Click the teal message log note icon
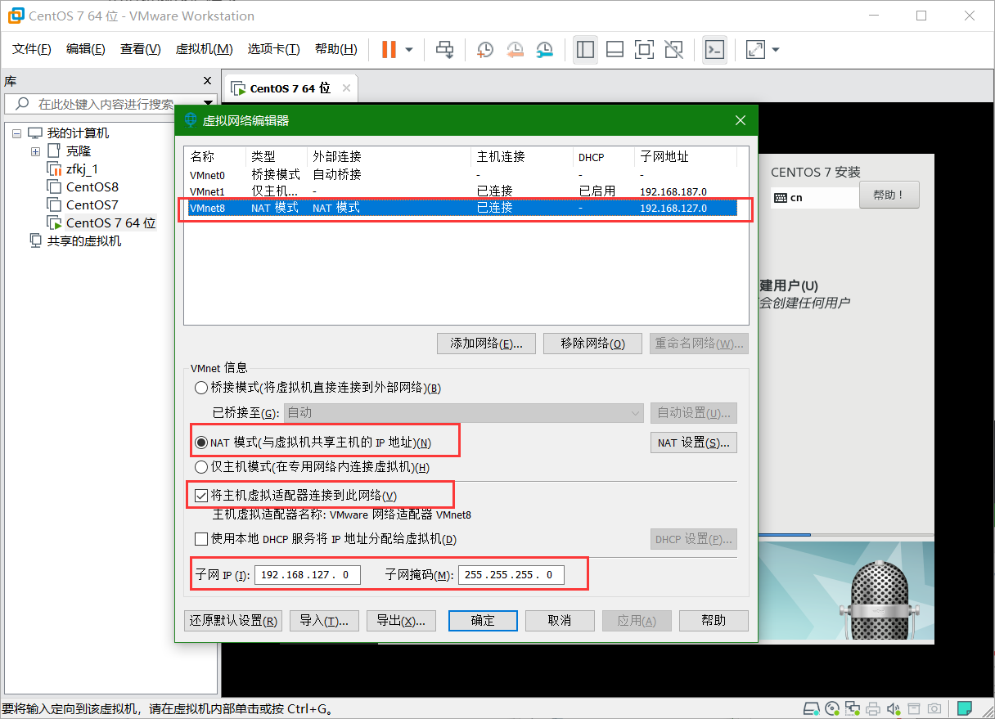 tap(965, 708)
